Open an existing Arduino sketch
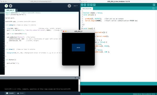This screenshot has width=157, height=95. [x=91, y=5]
